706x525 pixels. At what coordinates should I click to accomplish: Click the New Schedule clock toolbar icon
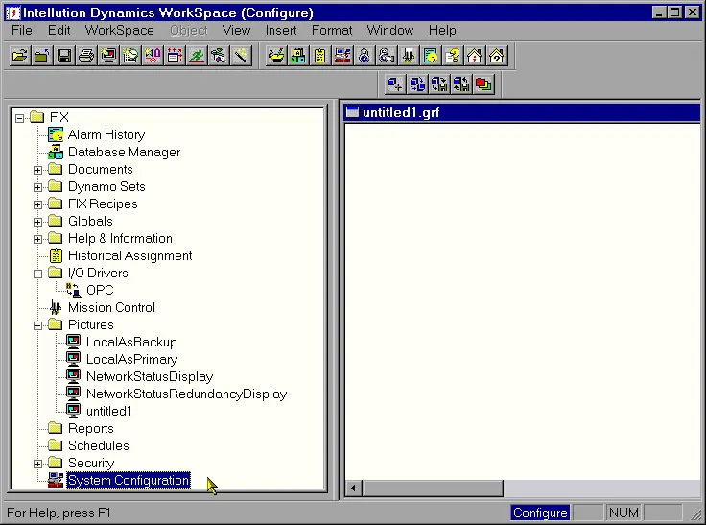click(x=130, y=56)
